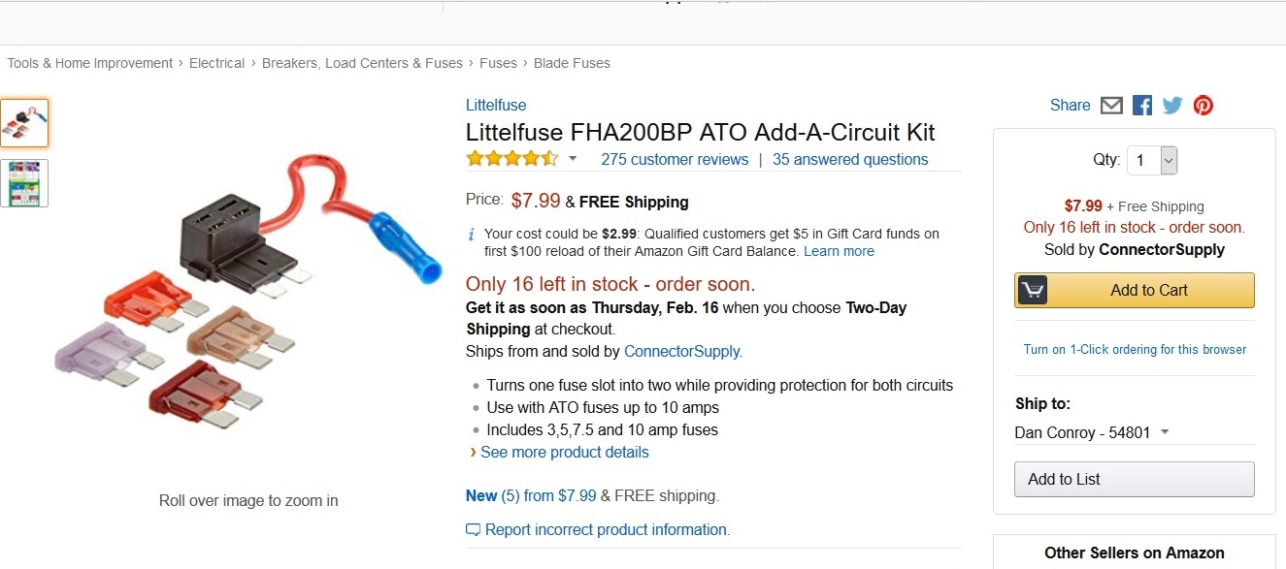Open Tools & Home Improvement breadcrumb
This screenshot has width=1286, height=569.
pyautogui.click(x=89, y=63)
